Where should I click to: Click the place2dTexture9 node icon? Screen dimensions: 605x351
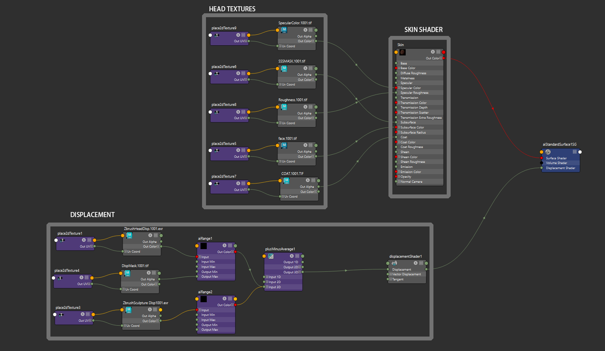[x=217, y=35]
